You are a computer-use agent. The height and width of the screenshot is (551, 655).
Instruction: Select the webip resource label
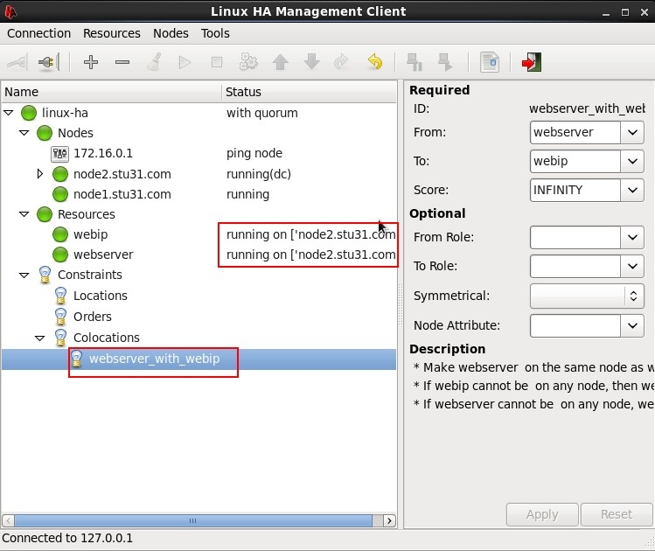click(x=91, y=234)
